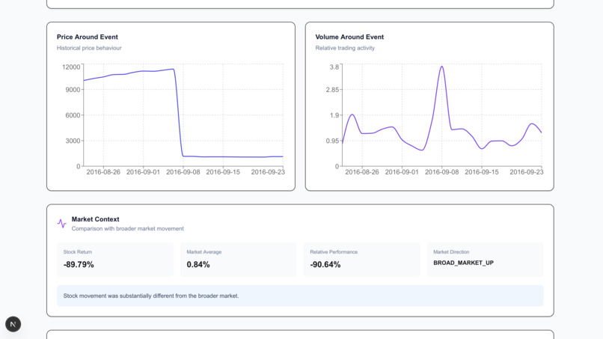
Task: Click the 1.9 tick on volume axis
Action: pos(334,115)
